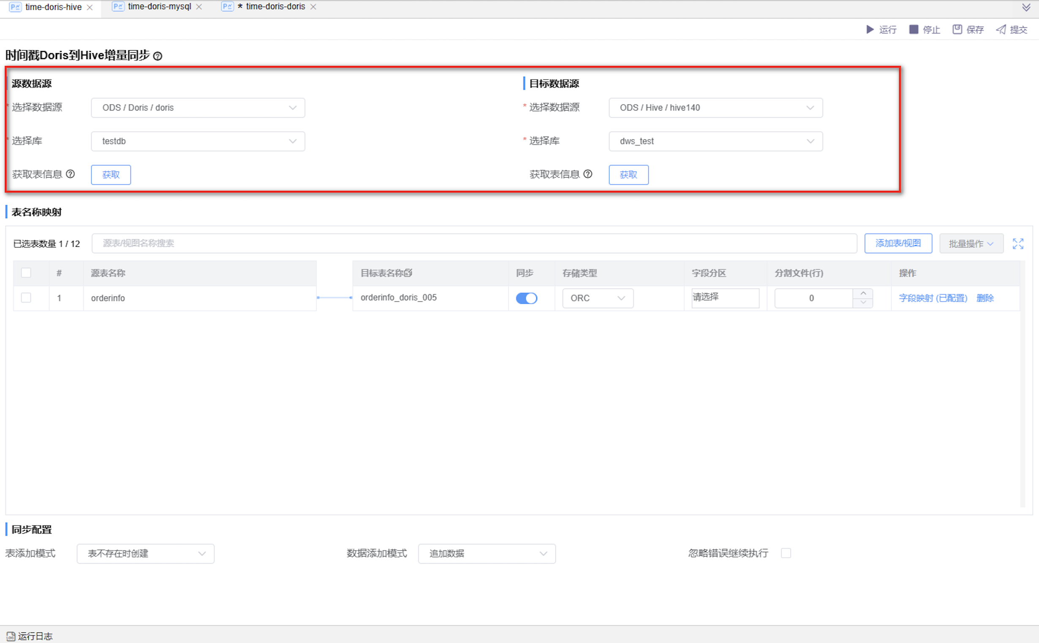1039x643 pixels.
Task: Click the Save (保存) disk icon
Action: (x=957, y=30)
